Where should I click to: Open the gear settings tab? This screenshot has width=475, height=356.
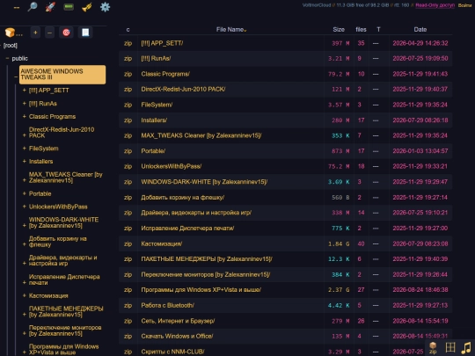pyautogui.click(x=105, y=7)
